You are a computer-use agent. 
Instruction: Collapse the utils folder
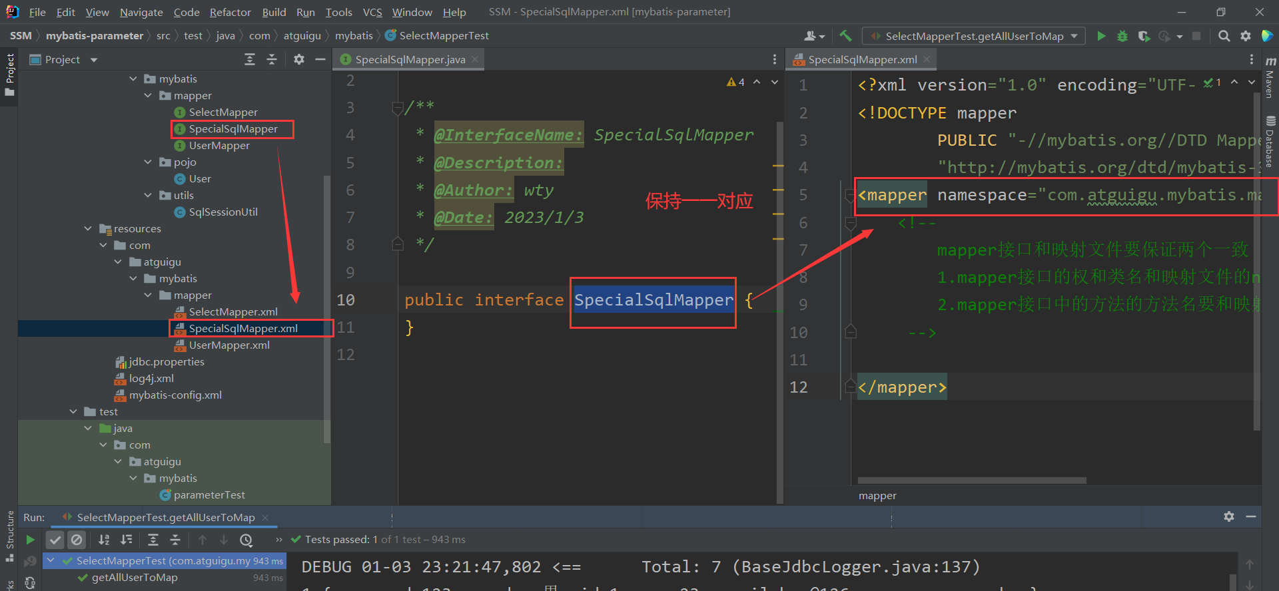(148, 195)
